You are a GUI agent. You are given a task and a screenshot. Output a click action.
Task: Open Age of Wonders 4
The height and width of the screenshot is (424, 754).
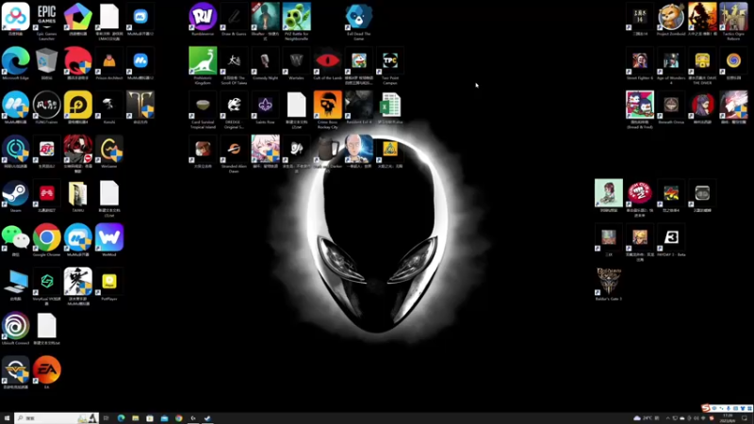coord(671,66)
